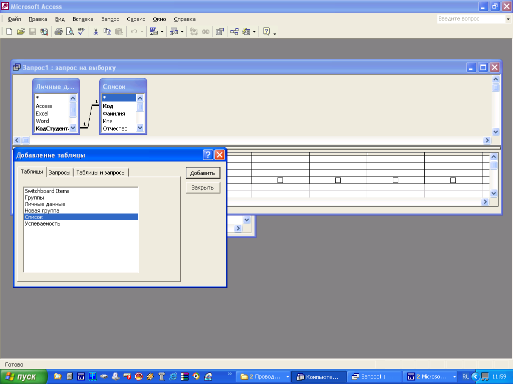Select the Таблицы tab
This screenshot has height=384, width=513.
coord(32,171)
